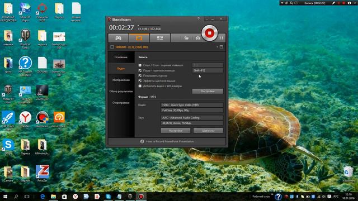358x201 pixels.
Task: Open Bandicam desktop shortcut
Action: click(x=43, y=119)
